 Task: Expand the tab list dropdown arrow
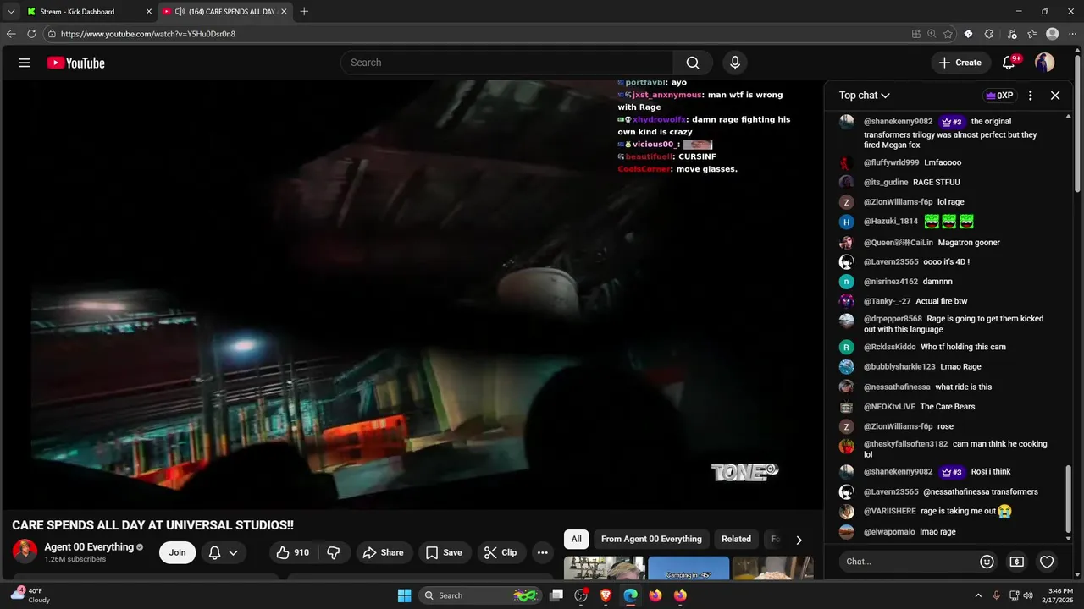point(11,11)
